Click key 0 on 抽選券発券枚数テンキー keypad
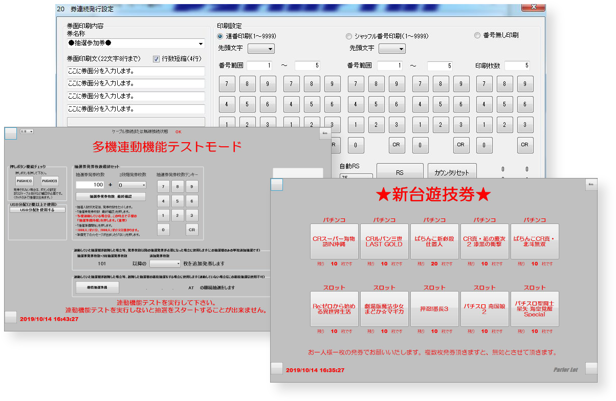 click(163, 230)
